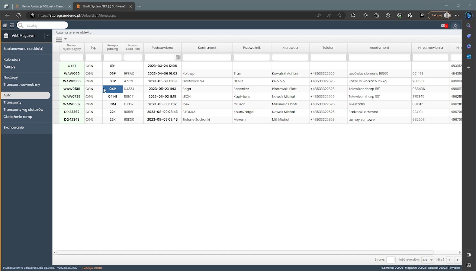Image resolution: width=476 pixels, height=271 pixels.
Task: Open the messages envelope with 5 notifications
Action: pyautogui.click(x=444, y=25)
